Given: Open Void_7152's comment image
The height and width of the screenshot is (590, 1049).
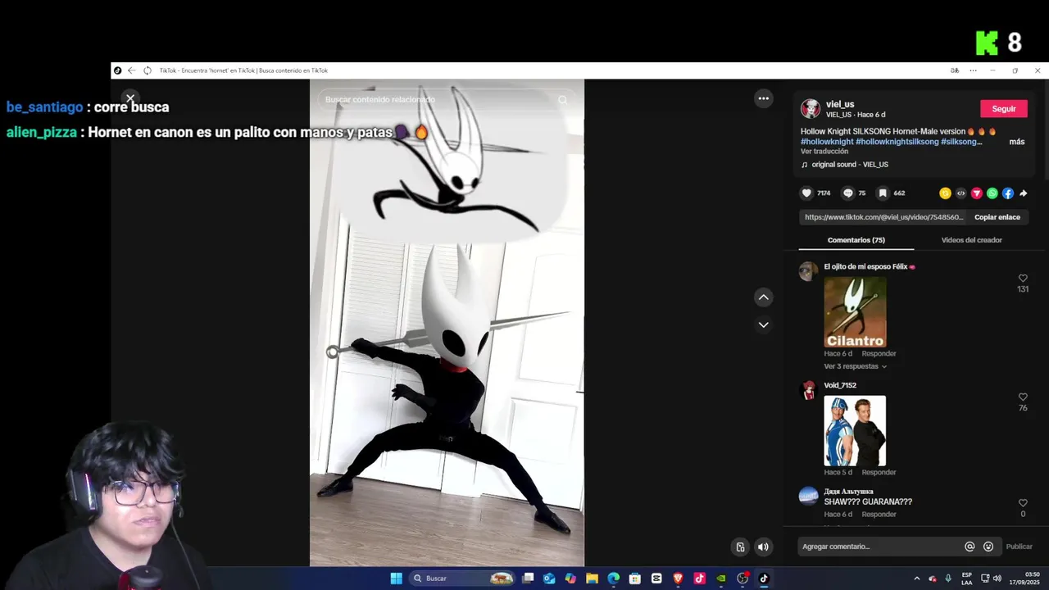Looking at the screenshot, I should point(855,431).
